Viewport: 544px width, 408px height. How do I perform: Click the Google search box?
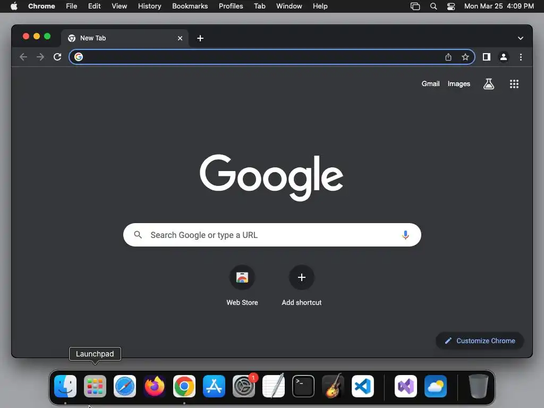[272, 235]
